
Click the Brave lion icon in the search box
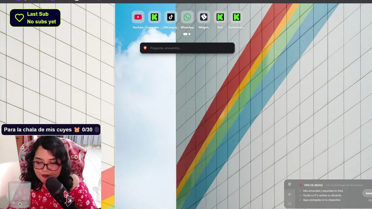click(x=145, y=48)
